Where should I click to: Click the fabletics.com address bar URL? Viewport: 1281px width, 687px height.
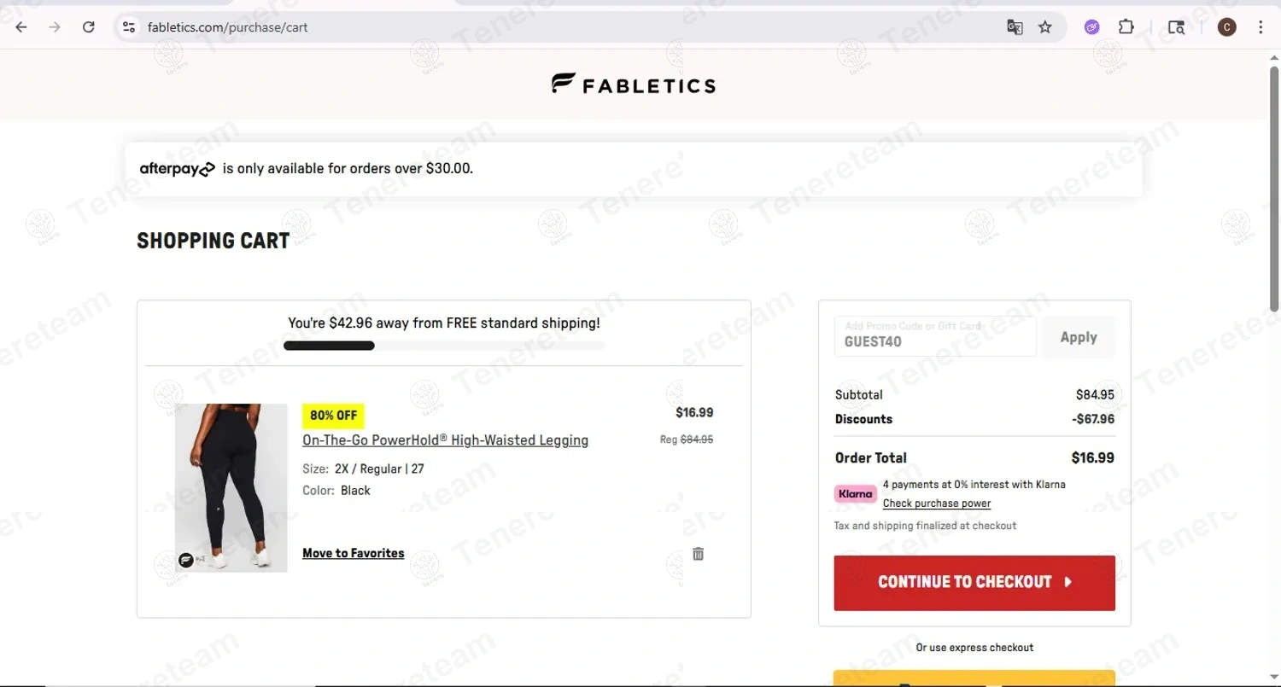[x=228, y=27]
